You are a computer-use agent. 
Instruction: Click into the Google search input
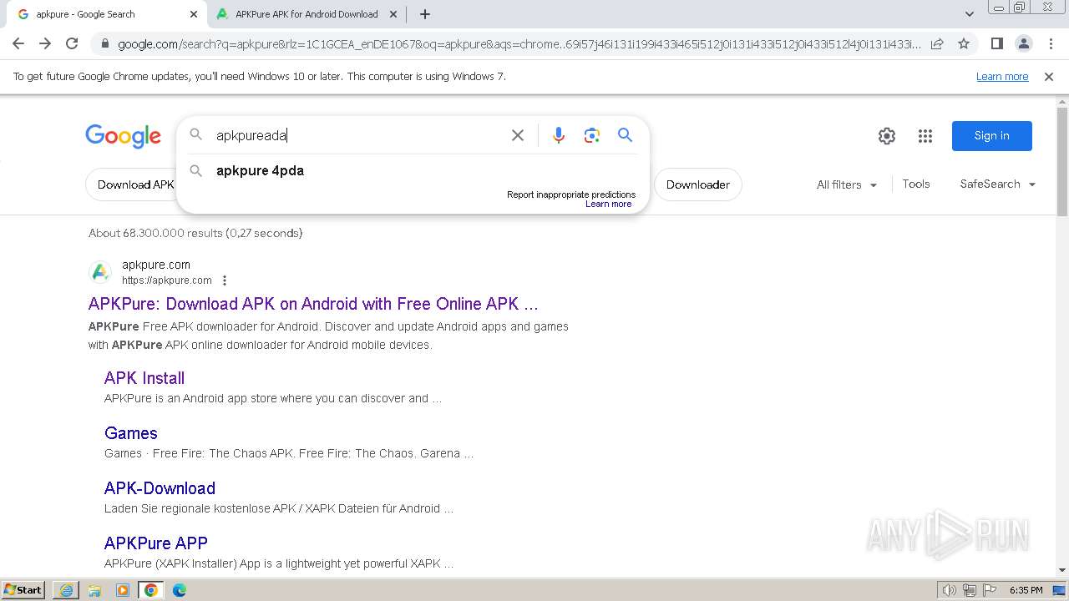[x=357, y=135]
